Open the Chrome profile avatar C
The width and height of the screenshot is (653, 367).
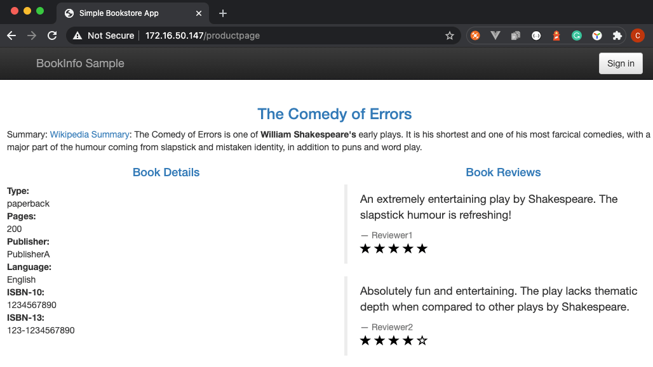638,35
